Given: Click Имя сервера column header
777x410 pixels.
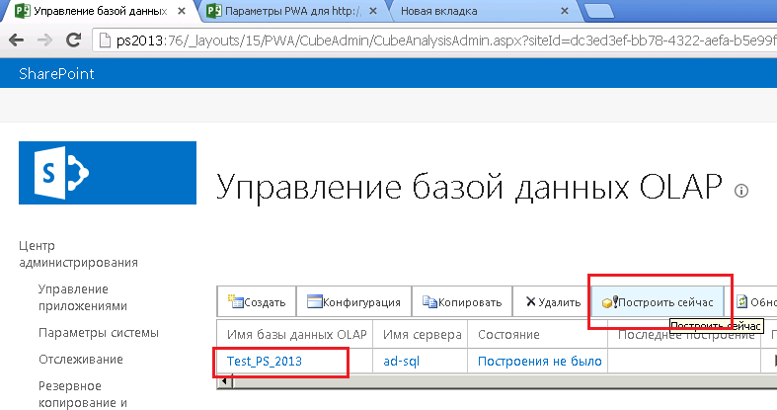Looking at the screenshot, I should coord(423,335).
